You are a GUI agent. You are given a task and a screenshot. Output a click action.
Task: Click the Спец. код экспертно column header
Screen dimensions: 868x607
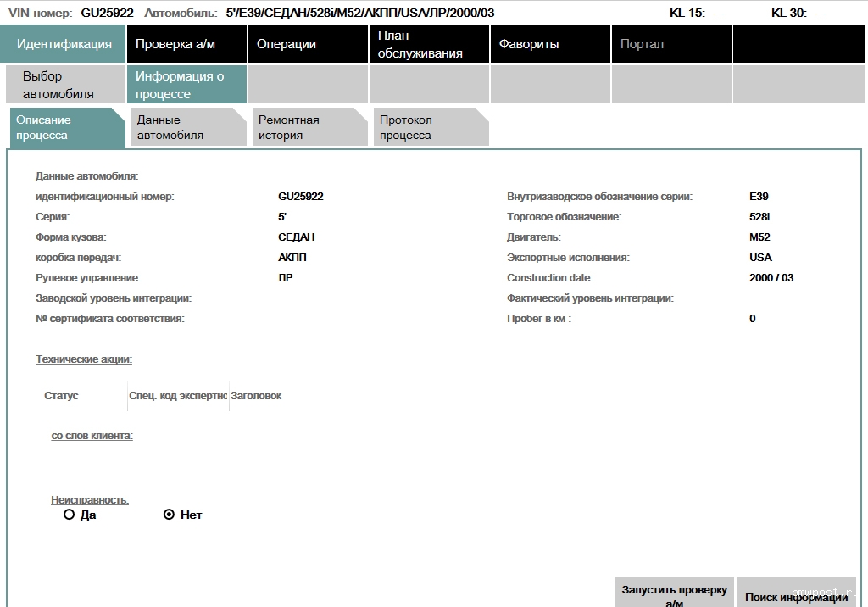tap(178, 396)
